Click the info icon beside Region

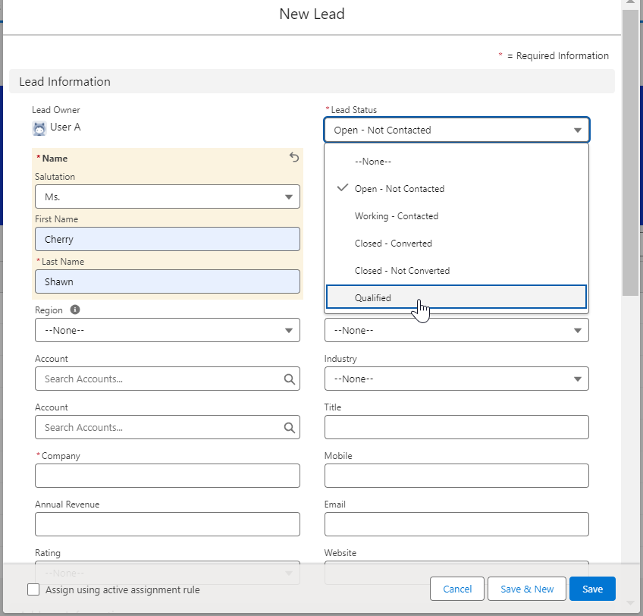[75, 310]
